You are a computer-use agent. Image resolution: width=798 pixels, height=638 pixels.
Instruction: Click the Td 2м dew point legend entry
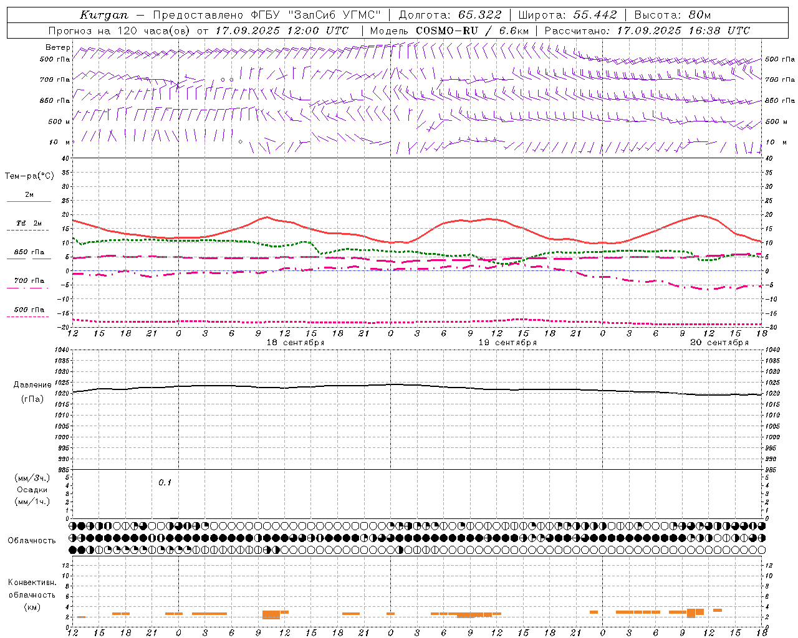[29, 223]
